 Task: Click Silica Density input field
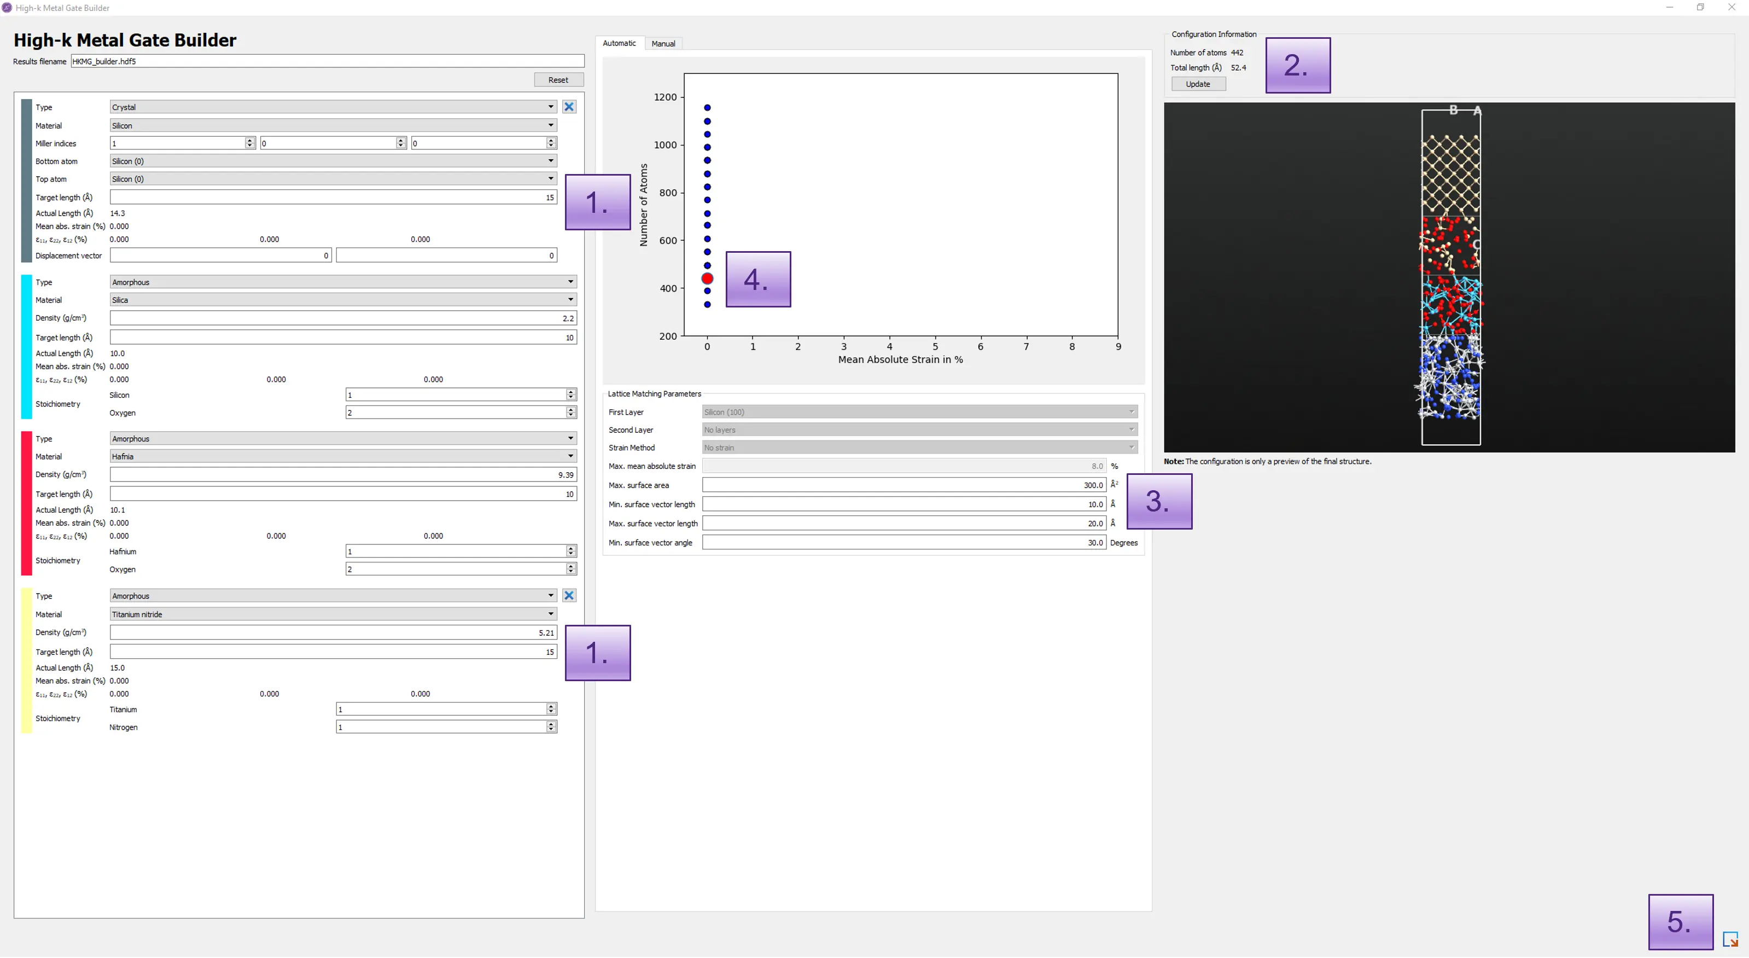pyautogui.click(x=343, y=318)
